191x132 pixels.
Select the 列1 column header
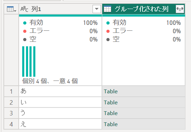click(60, 9)
